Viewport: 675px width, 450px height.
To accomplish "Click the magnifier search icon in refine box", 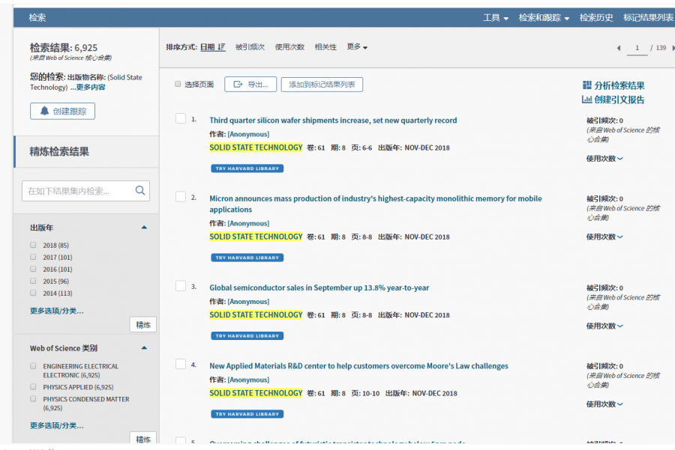I will coord(139,191).
